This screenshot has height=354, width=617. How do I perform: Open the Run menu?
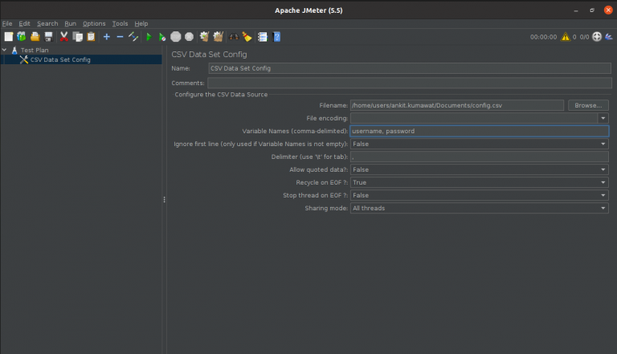(x=71, y=23)
